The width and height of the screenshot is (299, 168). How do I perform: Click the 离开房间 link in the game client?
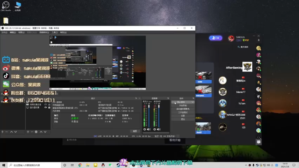tap(243, 47)
